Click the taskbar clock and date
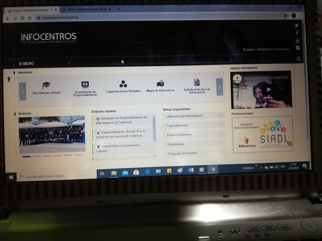The height and width of the screenshot is (241, 322). (x=293, y=166)
